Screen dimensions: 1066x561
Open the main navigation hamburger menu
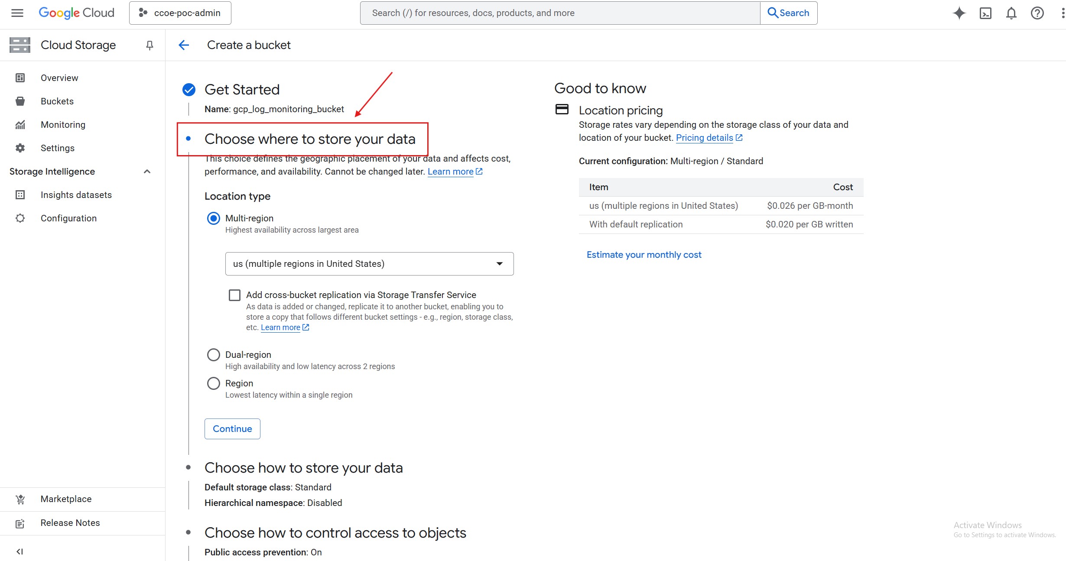point(17,13)
